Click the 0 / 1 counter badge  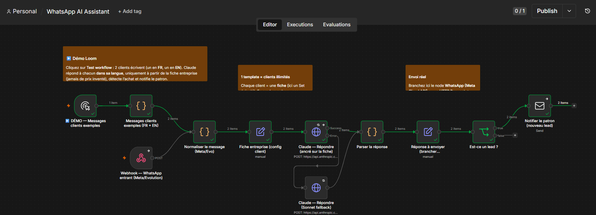tap(520, 11)
